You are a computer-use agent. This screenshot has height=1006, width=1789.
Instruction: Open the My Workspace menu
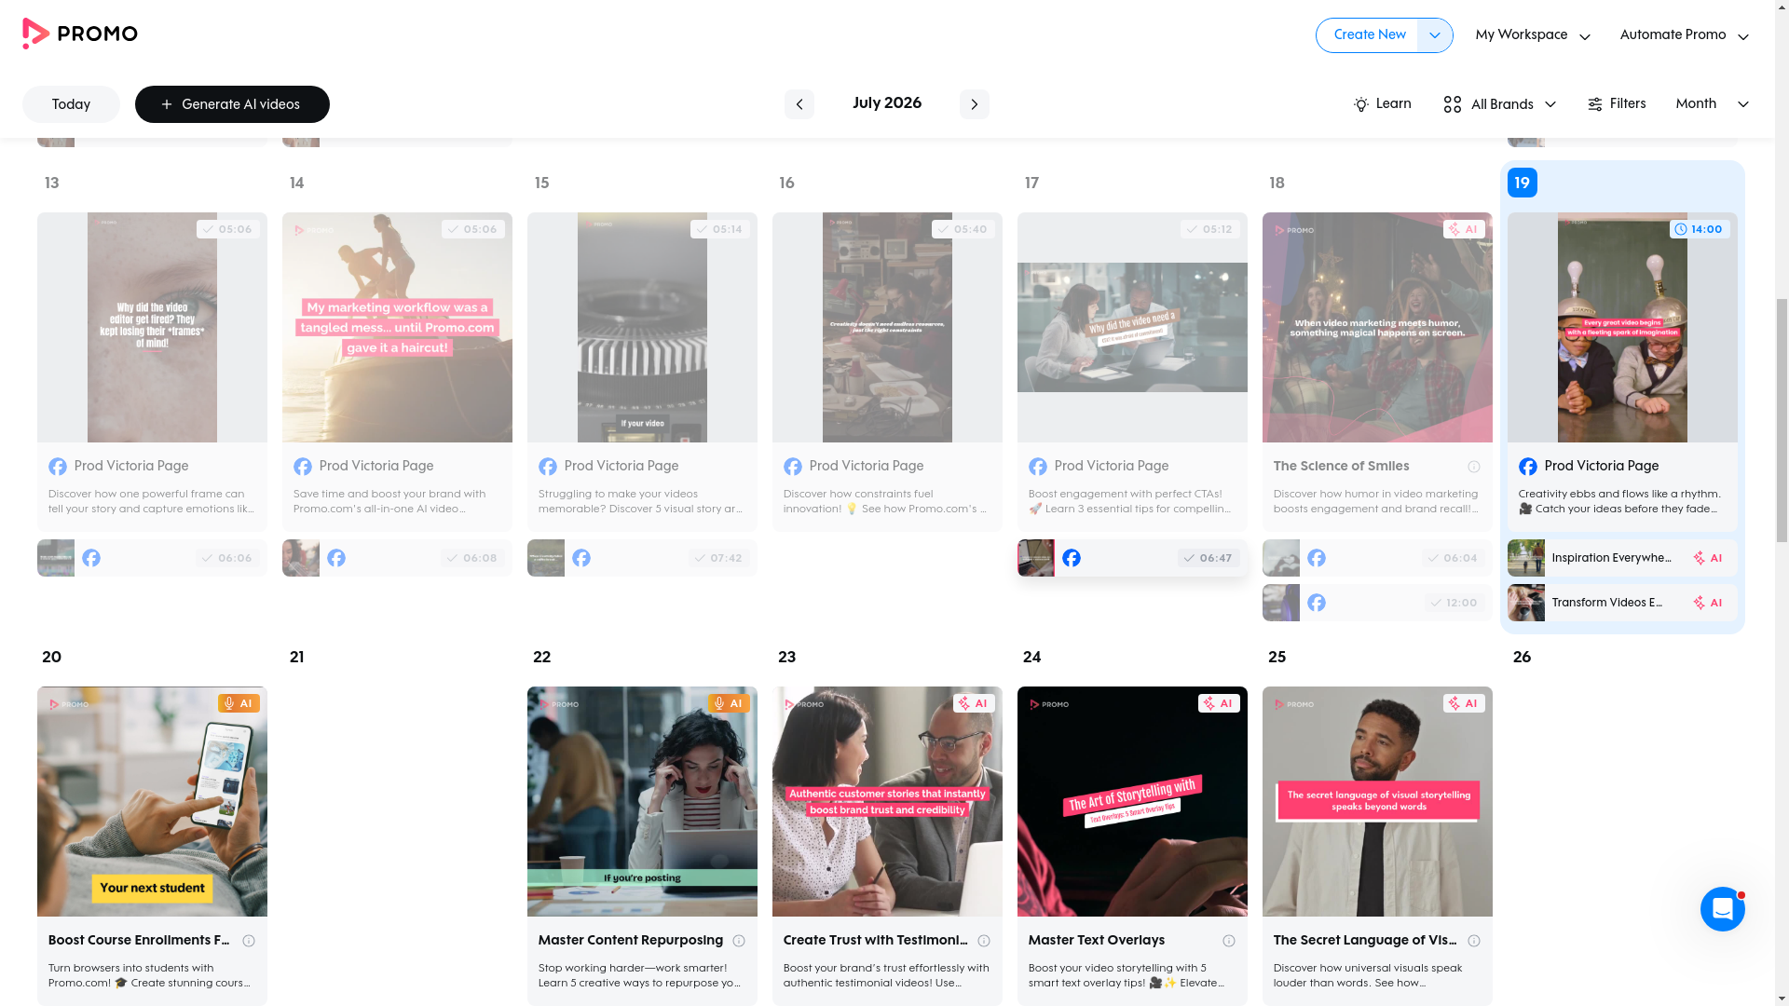[1532, 35]
